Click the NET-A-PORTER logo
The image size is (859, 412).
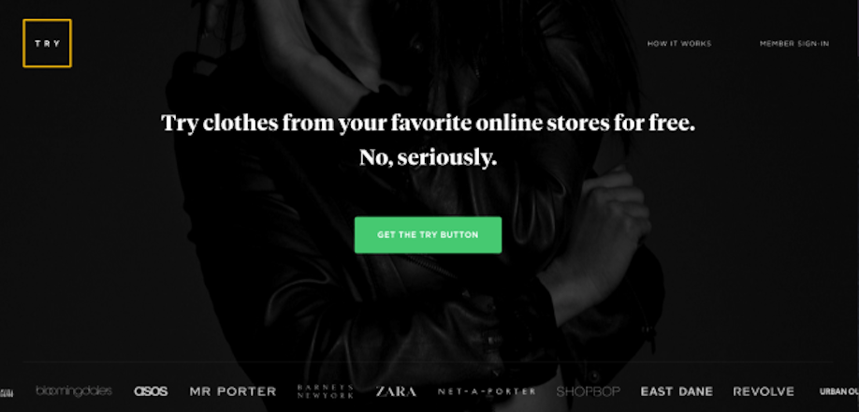487,391
